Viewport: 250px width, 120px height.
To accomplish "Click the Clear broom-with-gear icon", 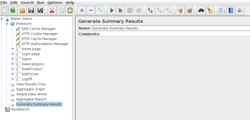I will click(x=180, y=10).
